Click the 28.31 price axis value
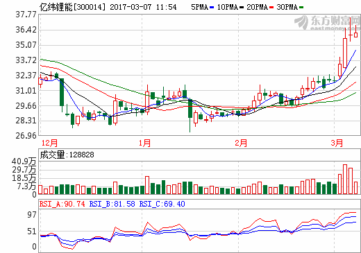The image size is (361, 253). click(26, 121)
